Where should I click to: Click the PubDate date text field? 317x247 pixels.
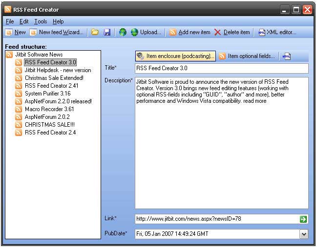click(217, 234)
